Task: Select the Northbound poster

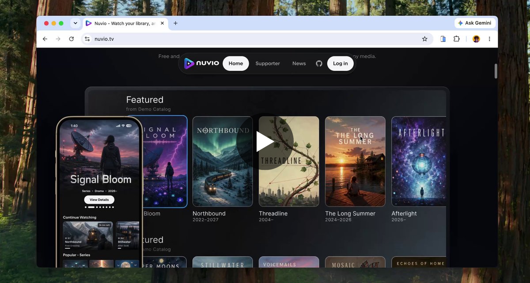Action: coord(223,162)
